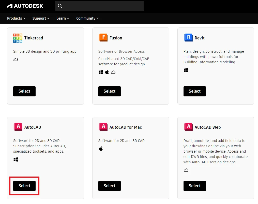Viewport: 258px width, 204px height.
Task: Select the Tinkercad product
Action: coord(24,91)
